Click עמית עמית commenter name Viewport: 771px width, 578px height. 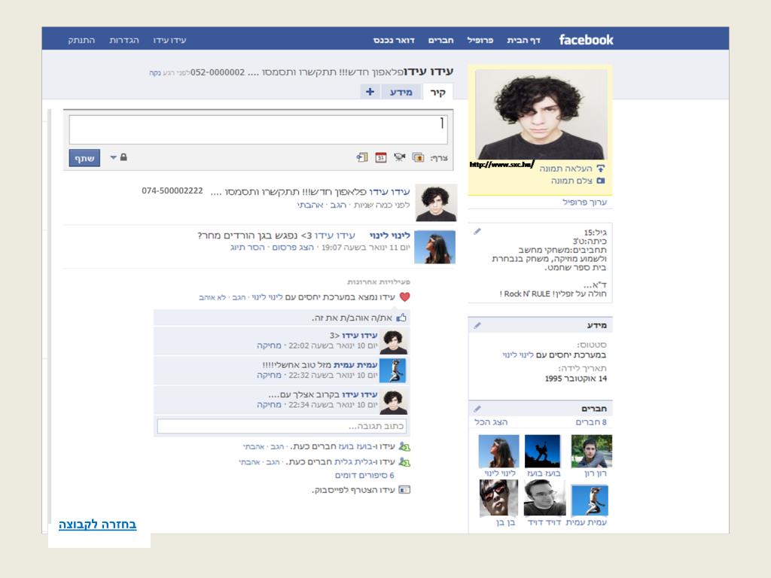point(355,365)
